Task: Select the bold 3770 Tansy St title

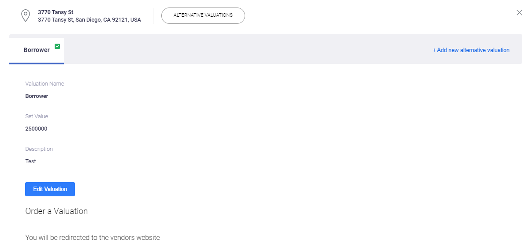Action: [56, 12]
